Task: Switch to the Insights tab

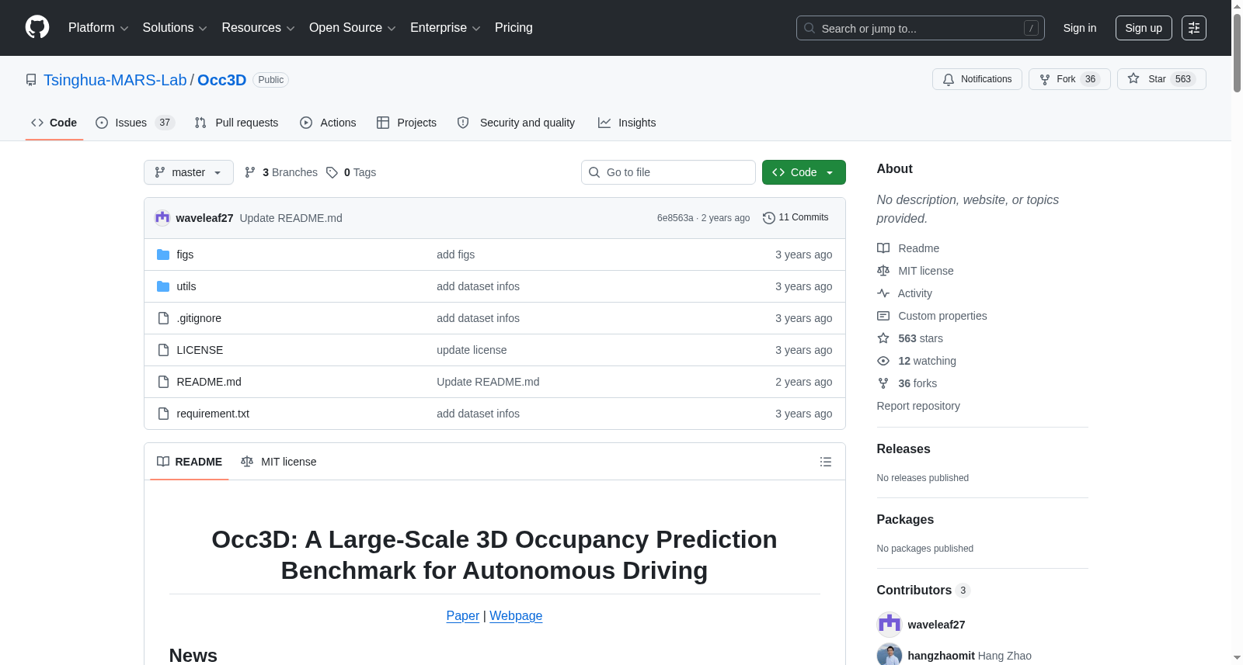Action: pyautogui.click(x=627, y=123)
